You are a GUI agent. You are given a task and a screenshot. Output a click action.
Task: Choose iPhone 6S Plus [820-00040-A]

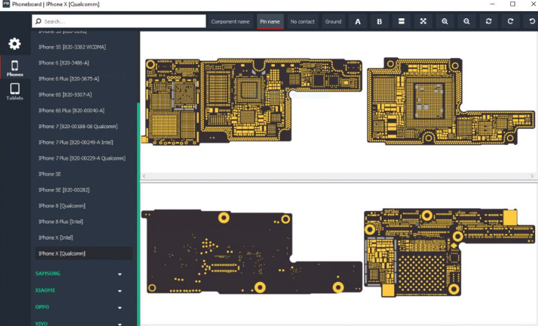(71, 111)
